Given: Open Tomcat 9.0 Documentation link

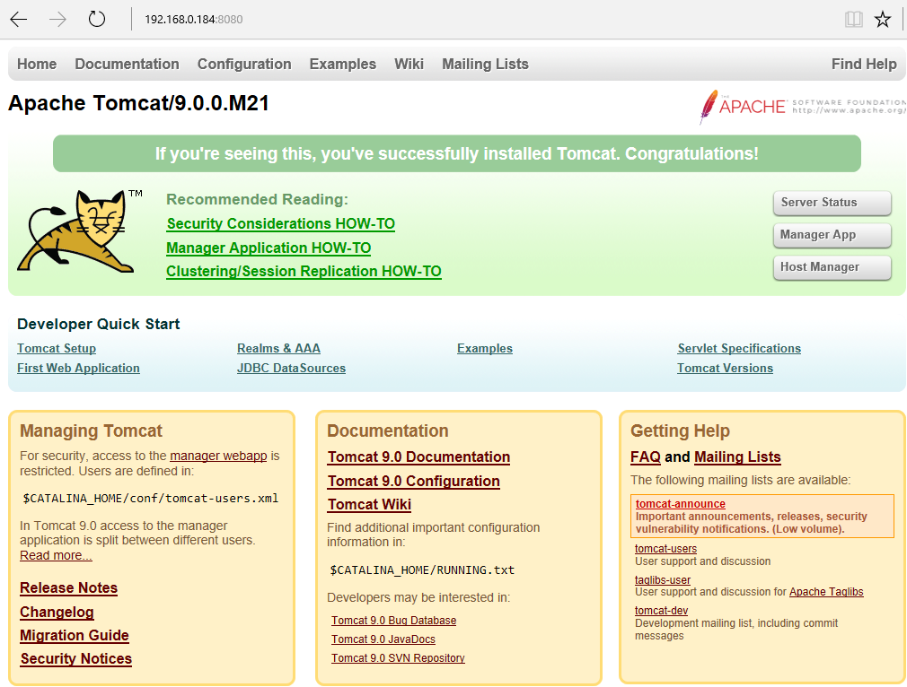Looking at the screenshot, I should tap(418, 457).
